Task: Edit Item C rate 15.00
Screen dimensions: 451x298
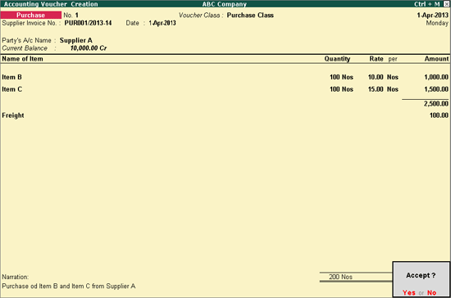Action: 376,89
